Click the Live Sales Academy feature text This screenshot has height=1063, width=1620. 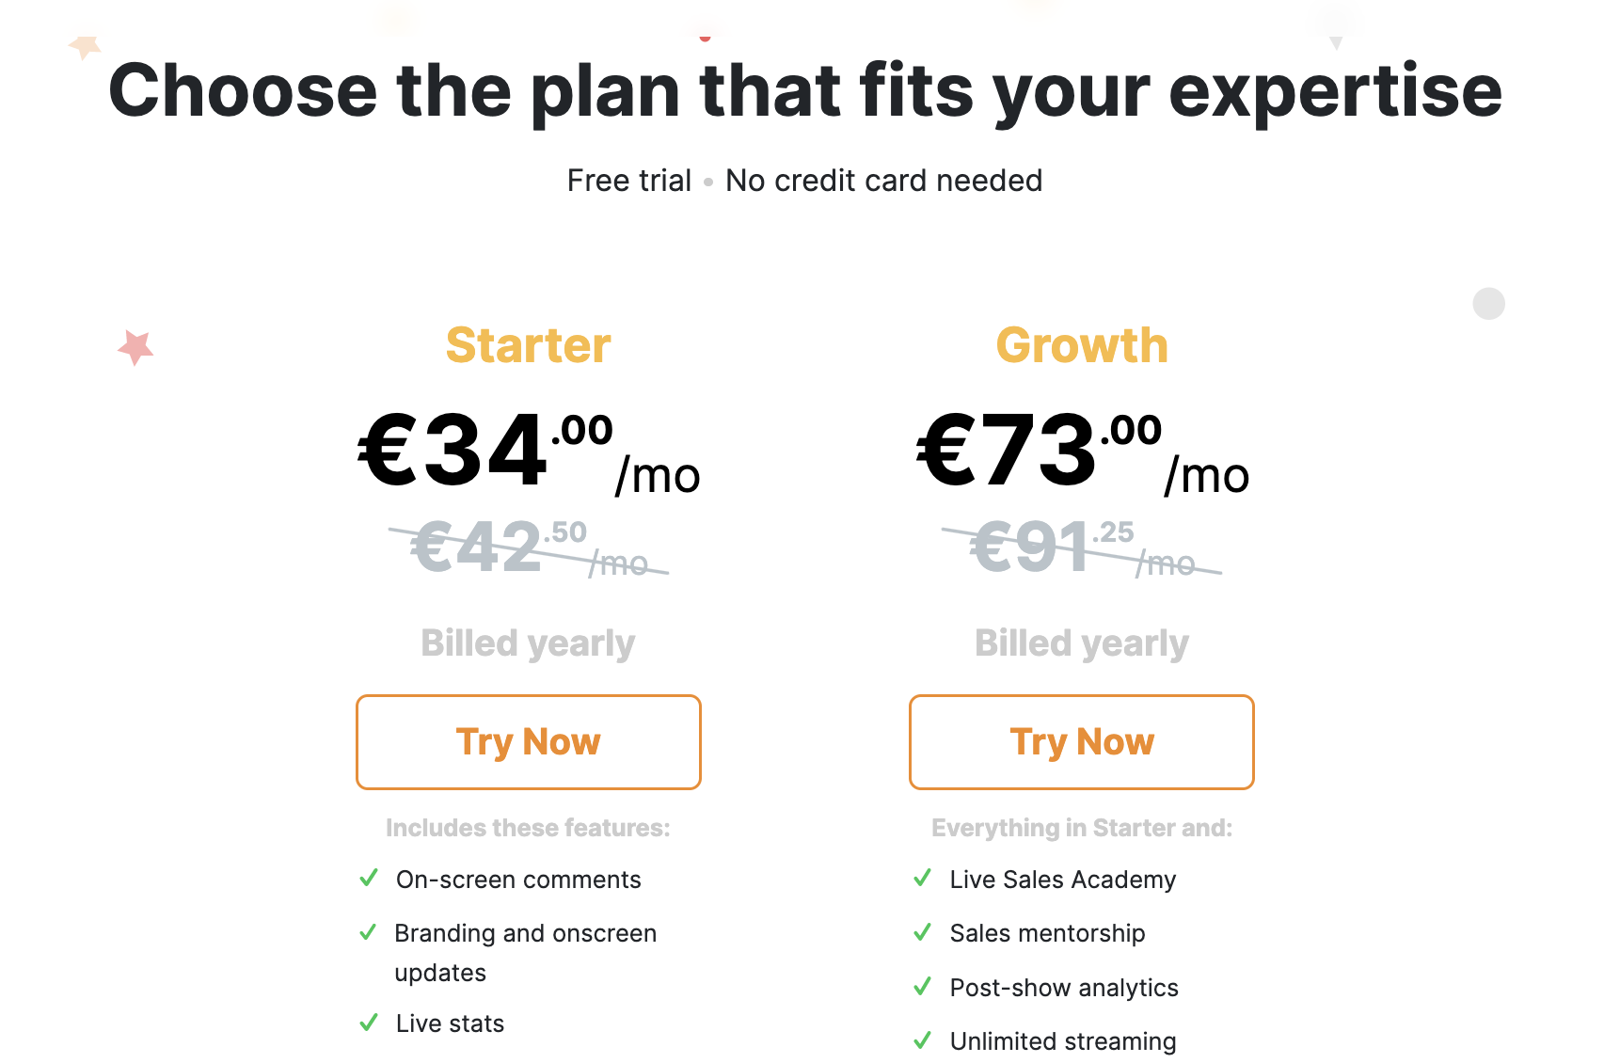(x=1063, y=880)
